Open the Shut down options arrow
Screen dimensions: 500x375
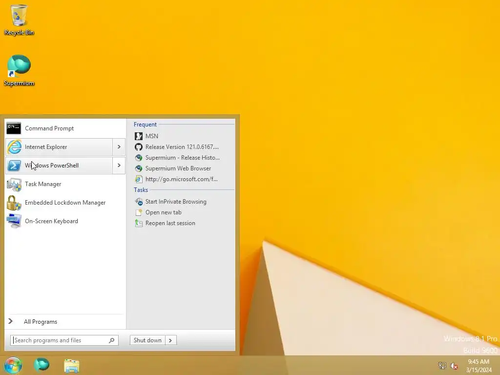pos(170,340)
